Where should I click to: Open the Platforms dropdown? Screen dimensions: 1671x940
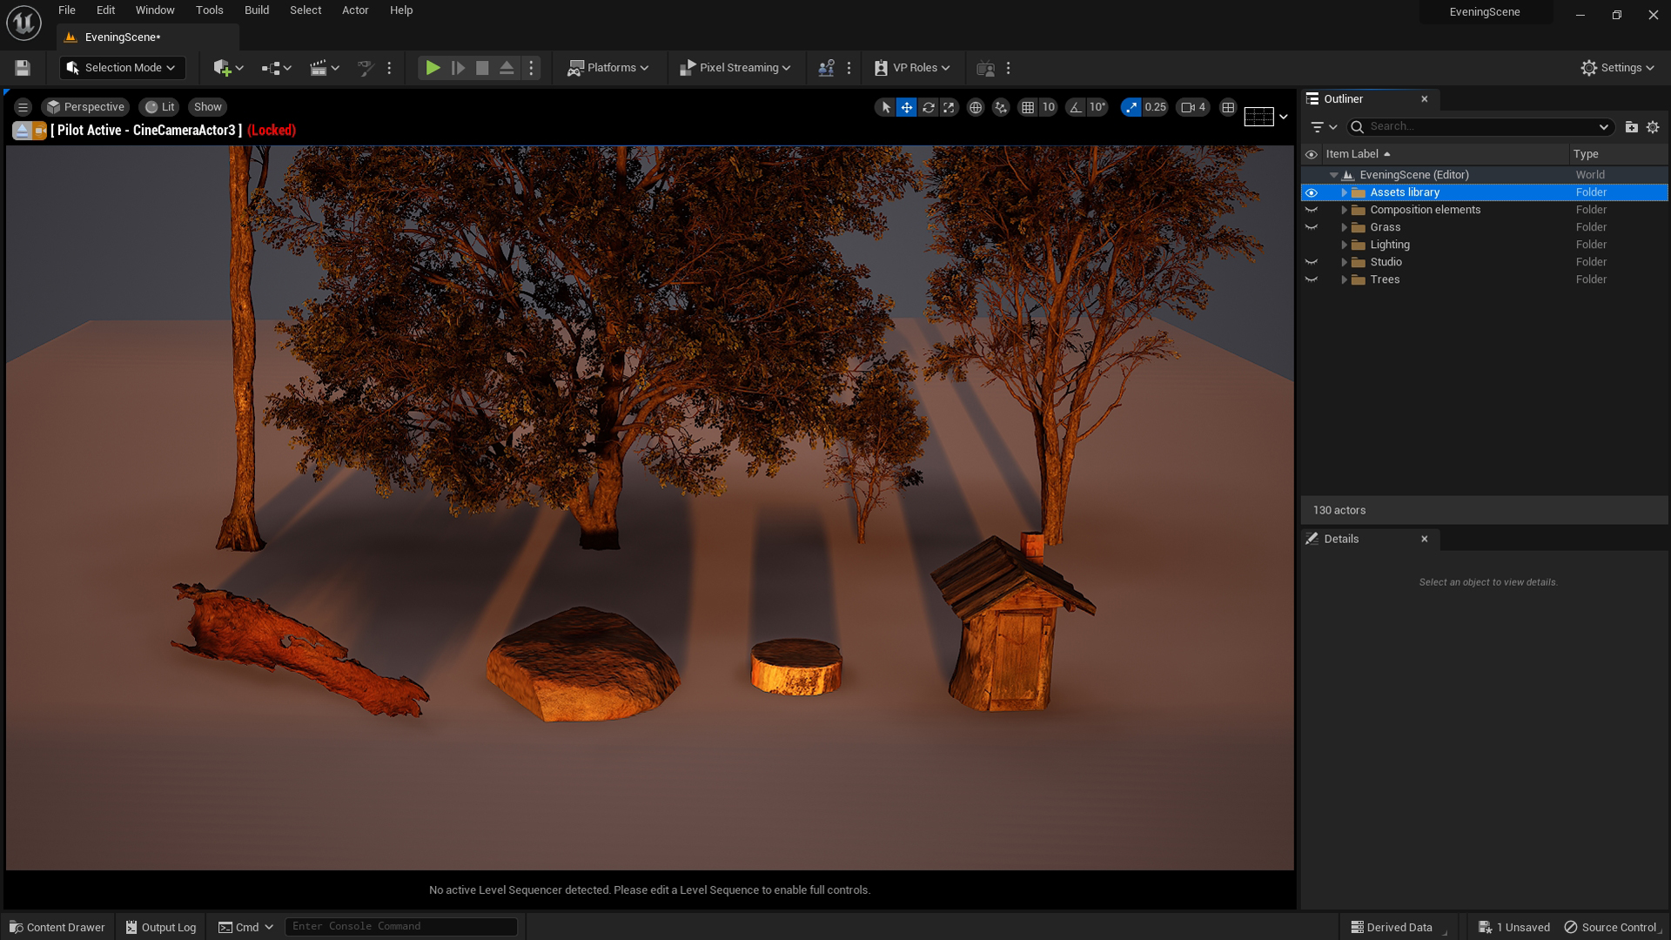tap(608, 68)
